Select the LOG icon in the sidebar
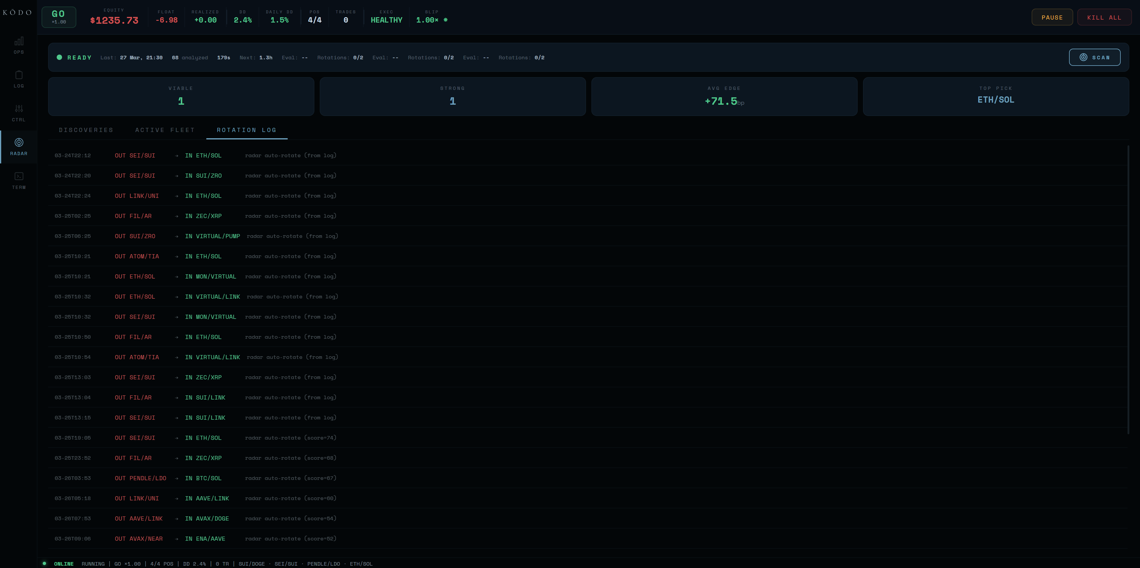The image size is (1140, 568). pos(19,79)
